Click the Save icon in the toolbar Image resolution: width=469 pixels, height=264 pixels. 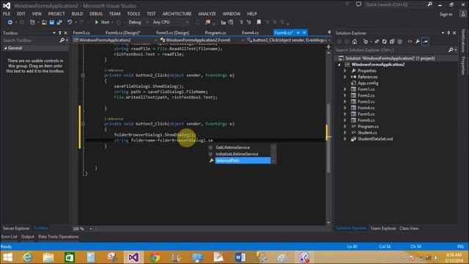tap(52, 22)
